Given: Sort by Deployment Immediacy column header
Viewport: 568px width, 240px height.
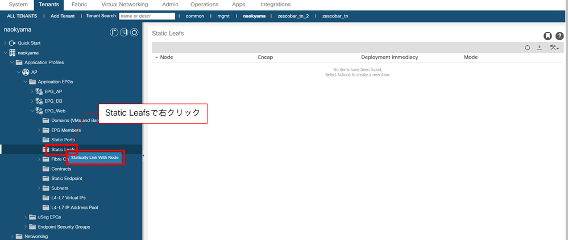Looking at the screenshot, I should [x=389, y=57].
